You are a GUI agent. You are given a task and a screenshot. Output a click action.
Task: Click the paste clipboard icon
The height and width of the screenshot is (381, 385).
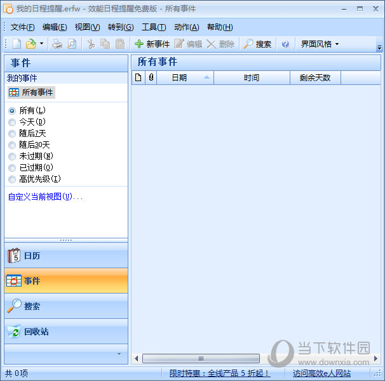120,44
